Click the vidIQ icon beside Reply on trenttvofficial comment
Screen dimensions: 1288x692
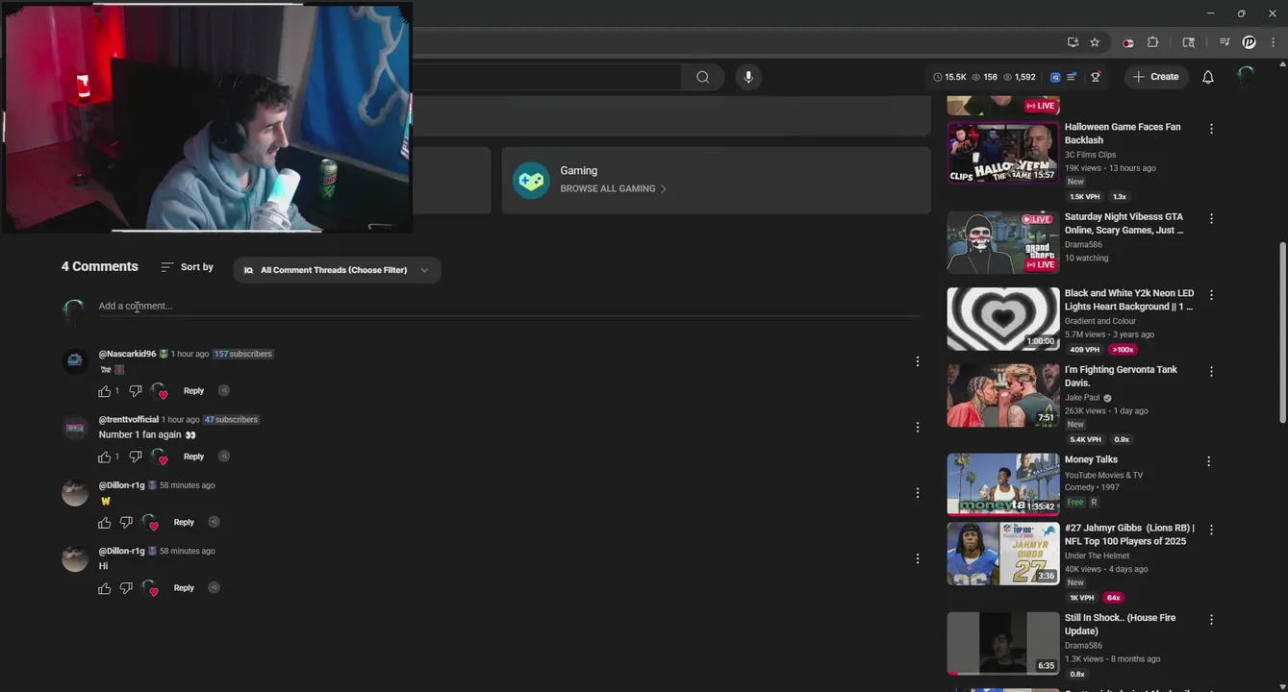click(223, 456)
